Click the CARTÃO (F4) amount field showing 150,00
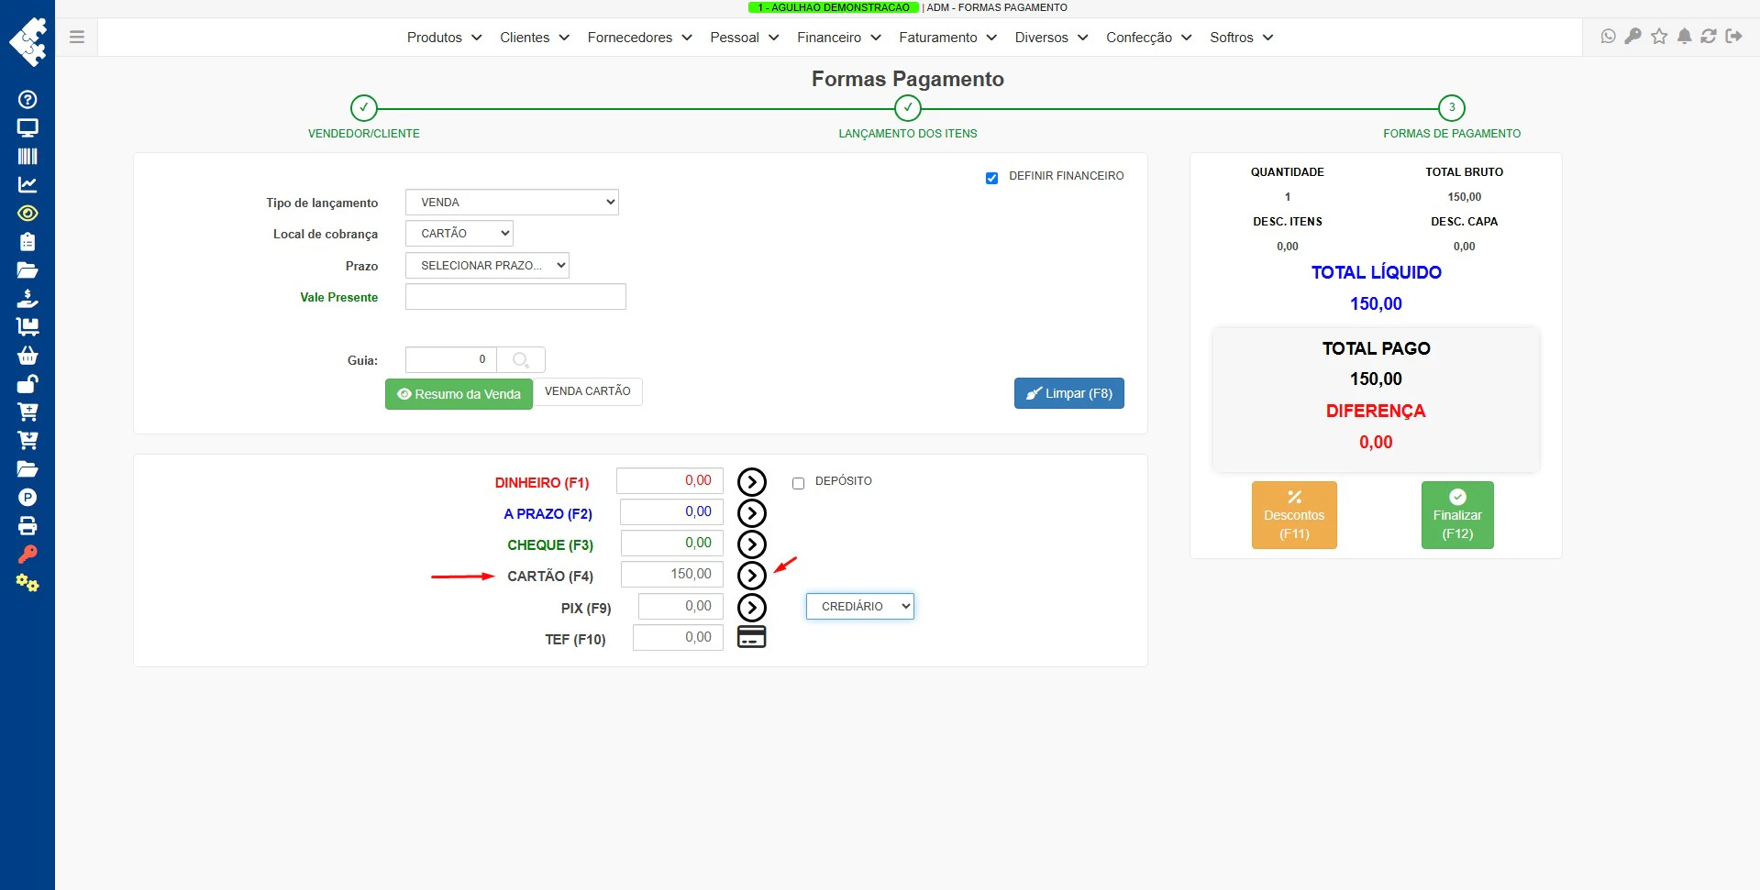1760x890 pixels. point(672,575)
